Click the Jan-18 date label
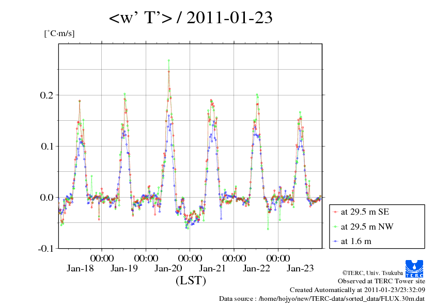 point(80,268)
